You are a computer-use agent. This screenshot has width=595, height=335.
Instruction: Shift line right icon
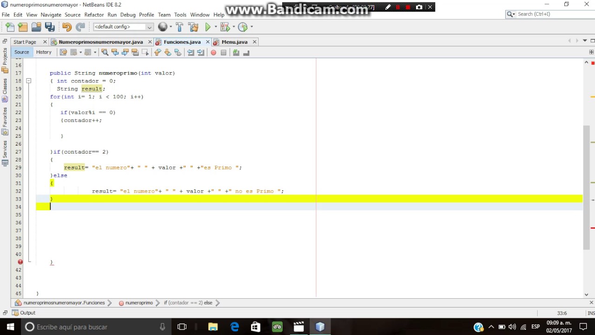pos(201,53)
